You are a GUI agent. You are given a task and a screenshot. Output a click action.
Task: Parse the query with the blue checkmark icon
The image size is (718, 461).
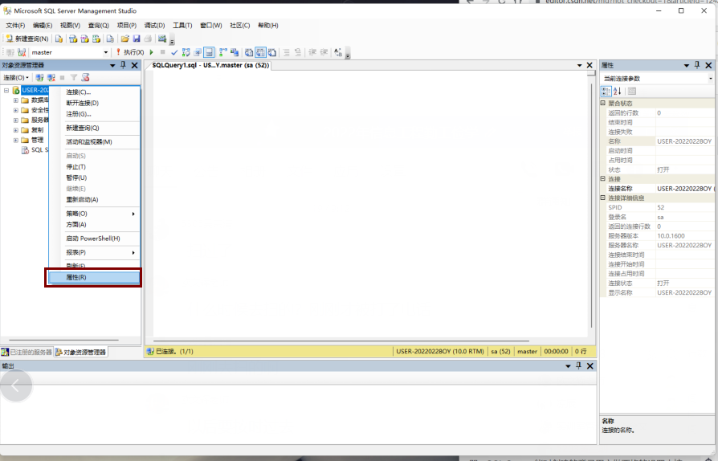174,53
